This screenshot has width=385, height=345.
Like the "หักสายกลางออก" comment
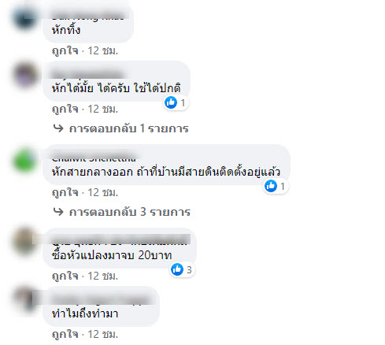[65, 192]
